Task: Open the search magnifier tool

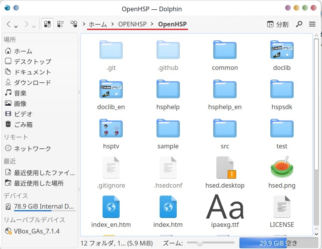Action: (x=299, y=24)
